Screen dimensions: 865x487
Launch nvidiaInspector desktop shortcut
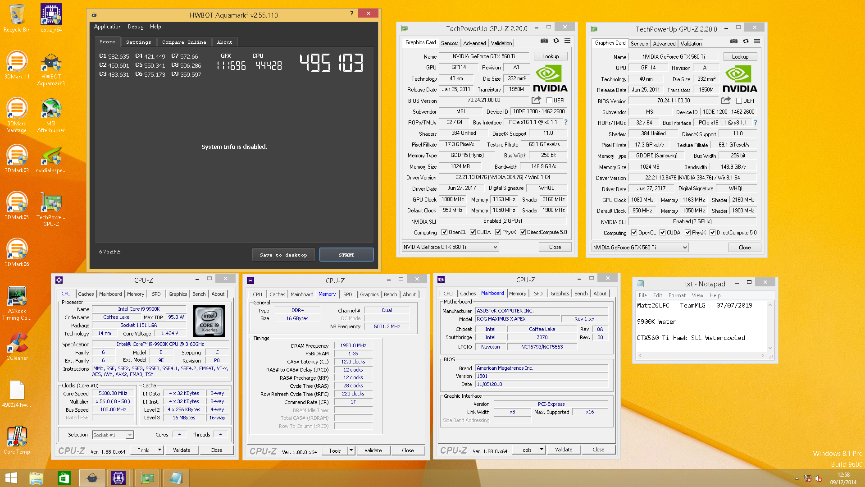point(51,159)
